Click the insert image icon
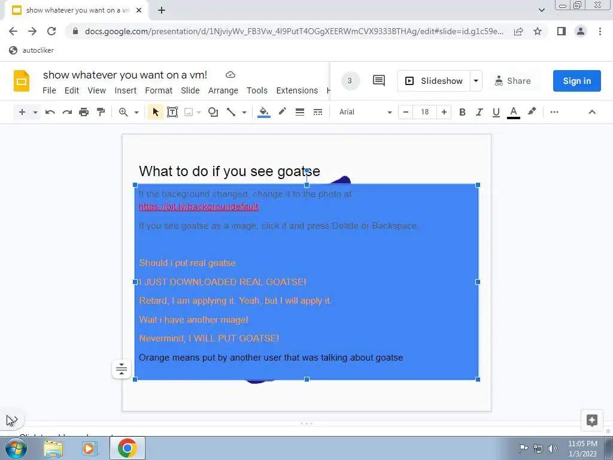This screenshot has height=460, width=613. [189, 112]
